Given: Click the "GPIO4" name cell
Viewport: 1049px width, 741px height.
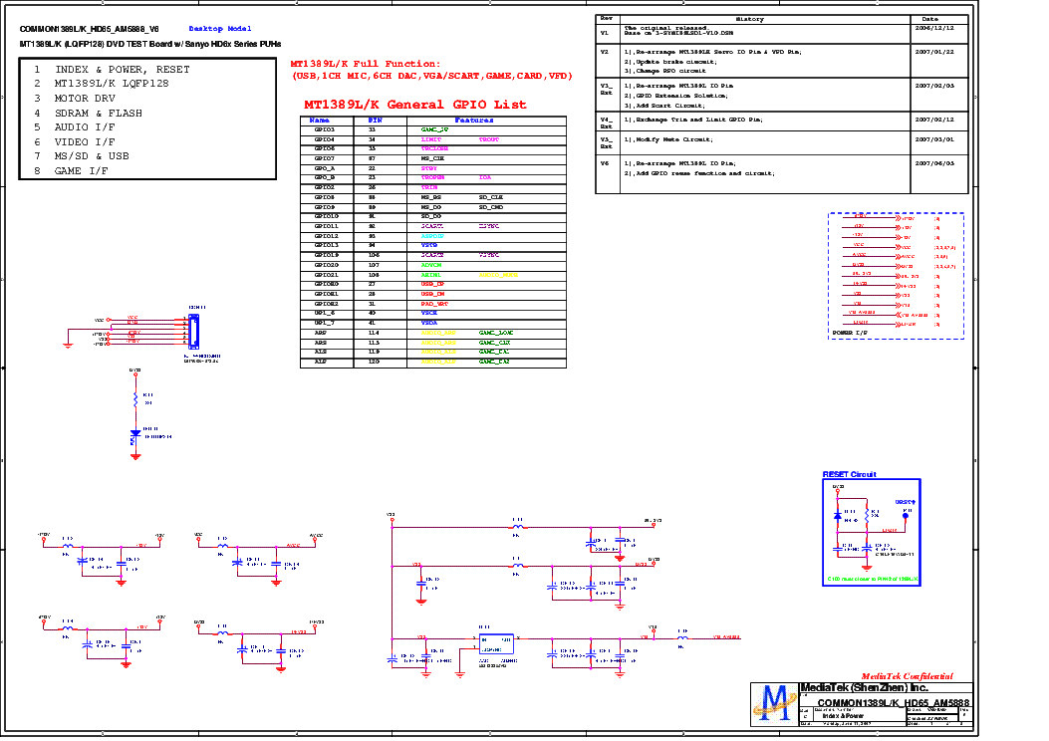Looking at the screenshot, I should [x=325, y=139].
